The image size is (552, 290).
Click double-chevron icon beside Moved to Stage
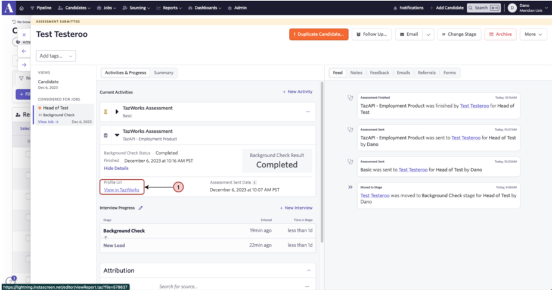tap(350, 188)
